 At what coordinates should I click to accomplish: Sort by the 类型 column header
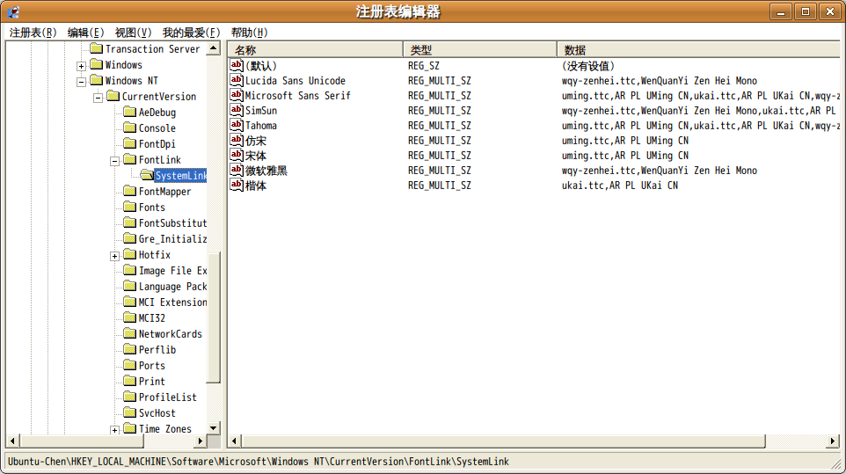(x=479, y=49)
